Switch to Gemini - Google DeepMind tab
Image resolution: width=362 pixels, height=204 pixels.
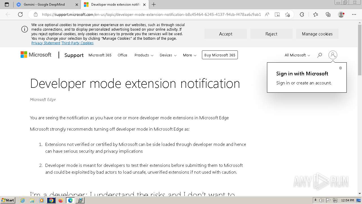tap(44, 5)
